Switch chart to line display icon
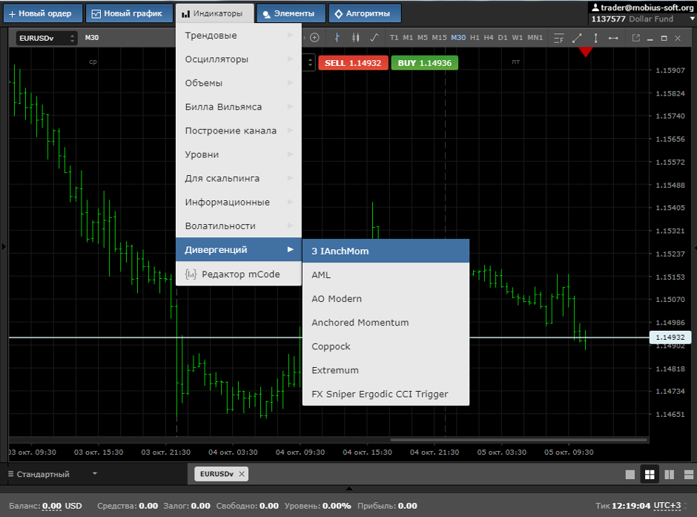 click(x=374, y=38)
